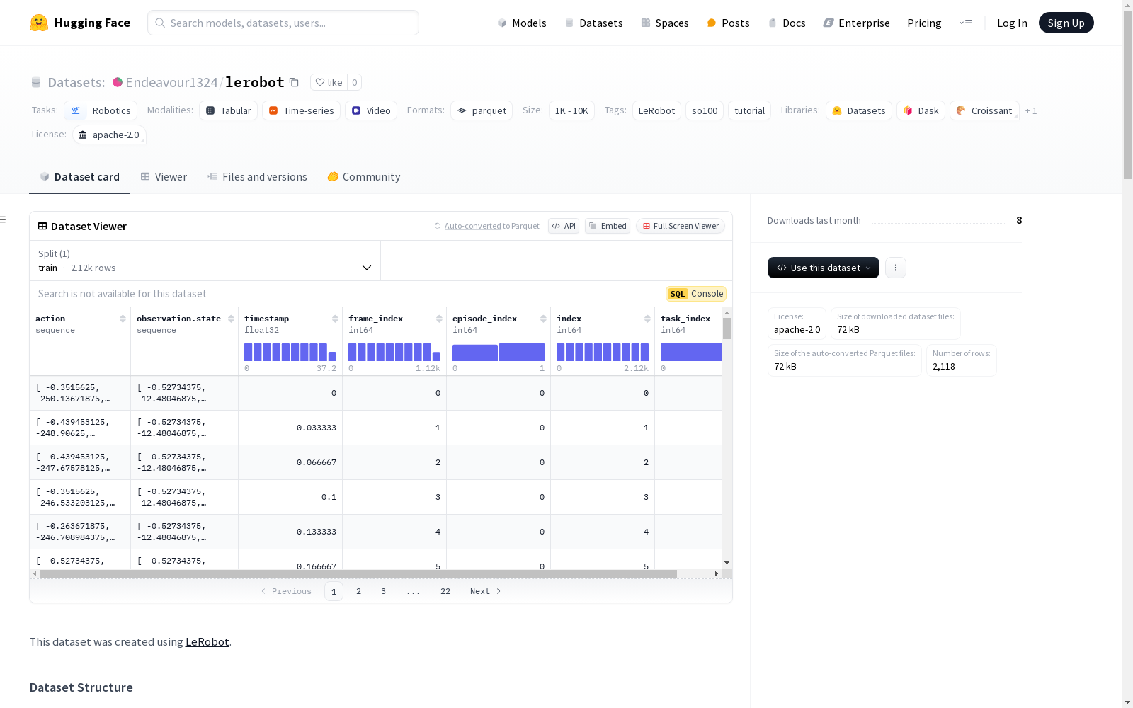The width and height of the screenshot is (1133, 708).
Task: Click the heart like button
Action: 329,82
